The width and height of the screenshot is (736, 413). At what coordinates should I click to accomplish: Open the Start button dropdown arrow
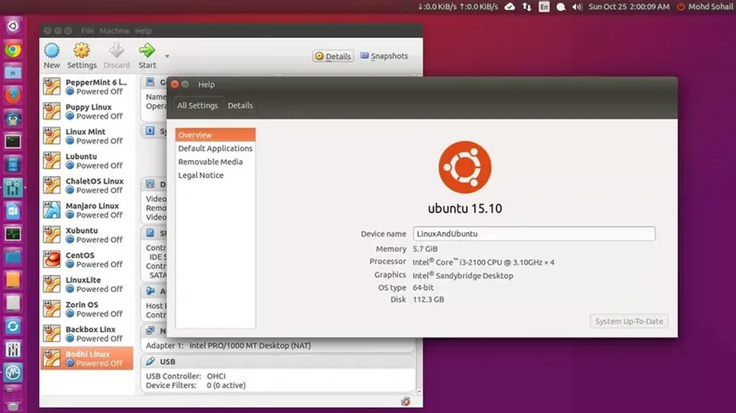click(x=167, y=56)
